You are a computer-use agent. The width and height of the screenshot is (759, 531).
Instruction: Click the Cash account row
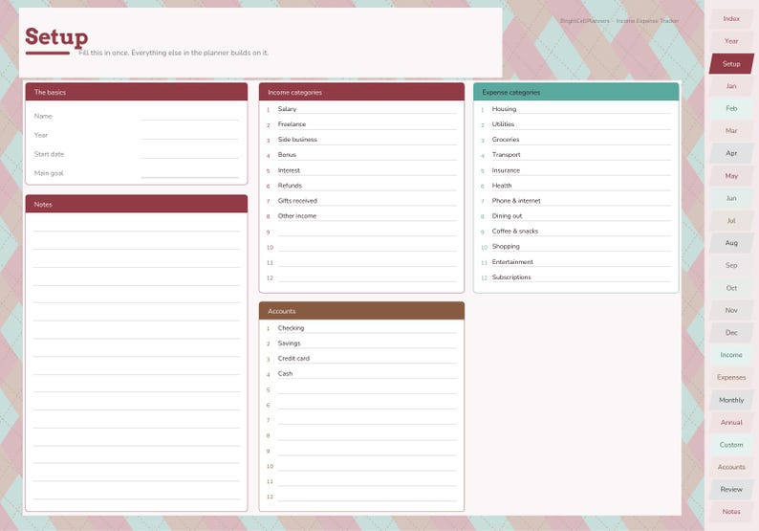(x=361, y=374)
